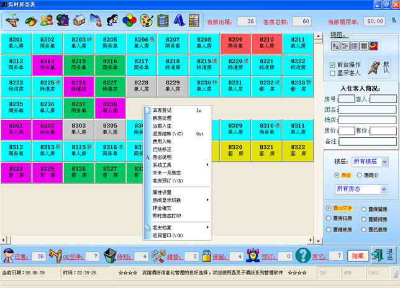Enable the 显示客人 checkbox
Image resolution: width=400 pixels, height=288 pixels.
click(x=332, y=73)
